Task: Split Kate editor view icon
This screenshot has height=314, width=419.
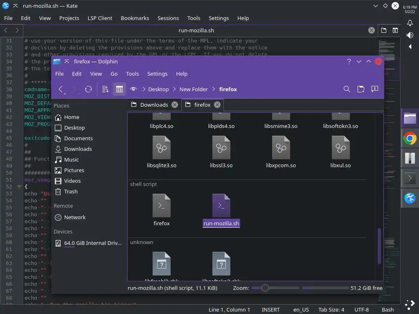Action: pos(395,30)
